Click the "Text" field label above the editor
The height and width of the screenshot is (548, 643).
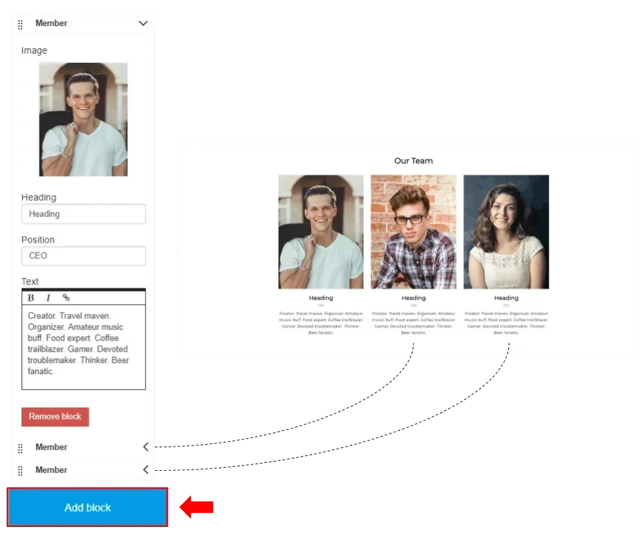pyautogui.click(x=30, y=281)
